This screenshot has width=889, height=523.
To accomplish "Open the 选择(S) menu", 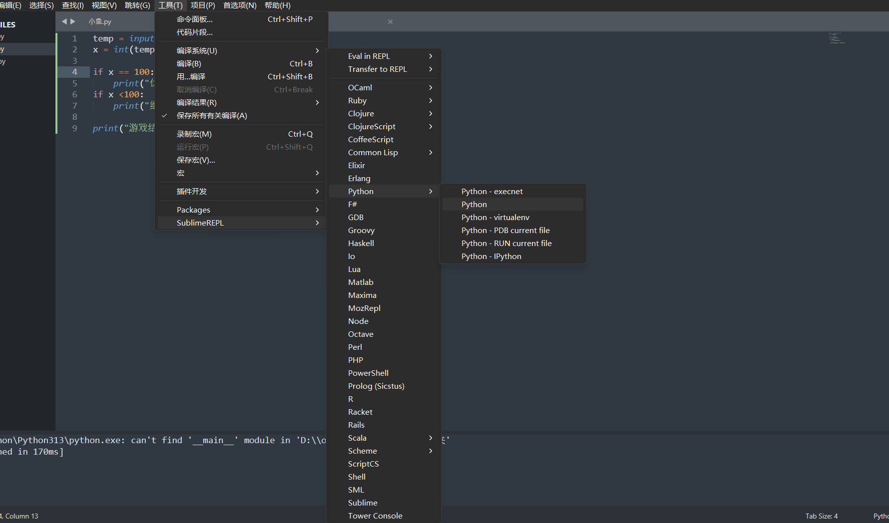I will 41,5.
